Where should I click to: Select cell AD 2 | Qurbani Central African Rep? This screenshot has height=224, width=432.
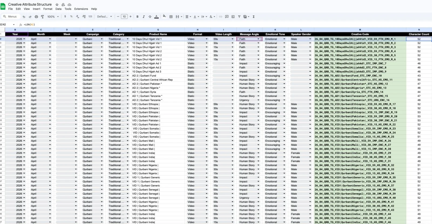click(x=158, y=80)
